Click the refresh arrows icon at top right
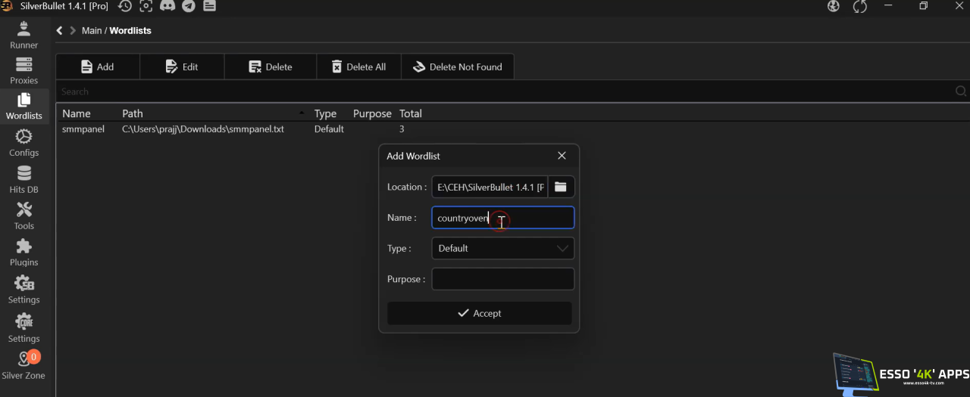Screen dimensions: 970x397 point(859,6)
